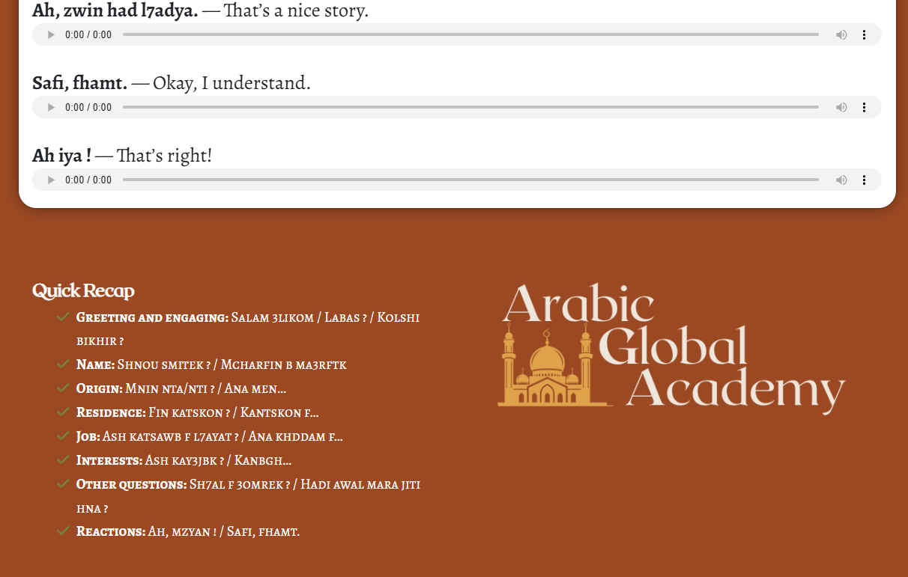Seek in the "Ah iya !" audio progress bar
This screenshot has width=908, height=577.
point(470,180)
